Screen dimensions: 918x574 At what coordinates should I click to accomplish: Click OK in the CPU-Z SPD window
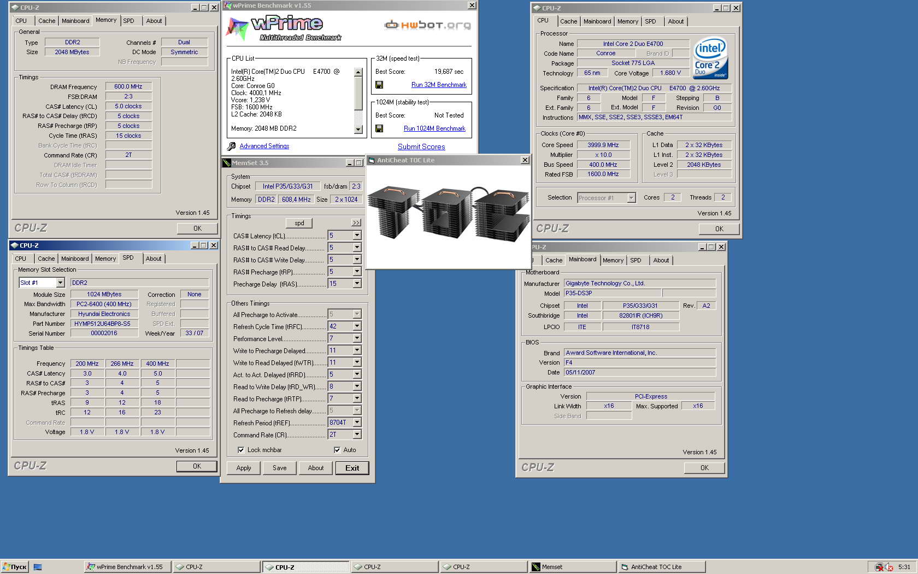point(197,466)
